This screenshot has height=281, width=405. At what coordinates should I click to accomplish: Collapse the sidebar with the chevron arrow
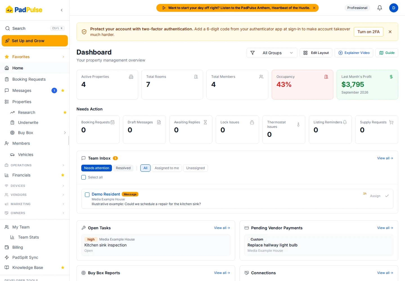[62, 10]
